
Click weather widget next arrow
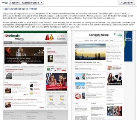[66, 100]
